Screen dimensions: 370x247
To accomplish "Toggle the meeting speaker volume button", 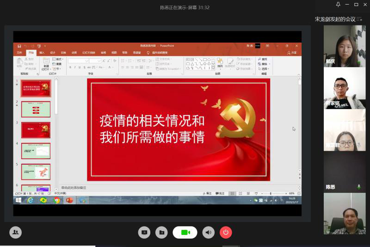I will [x=209, y=232].
